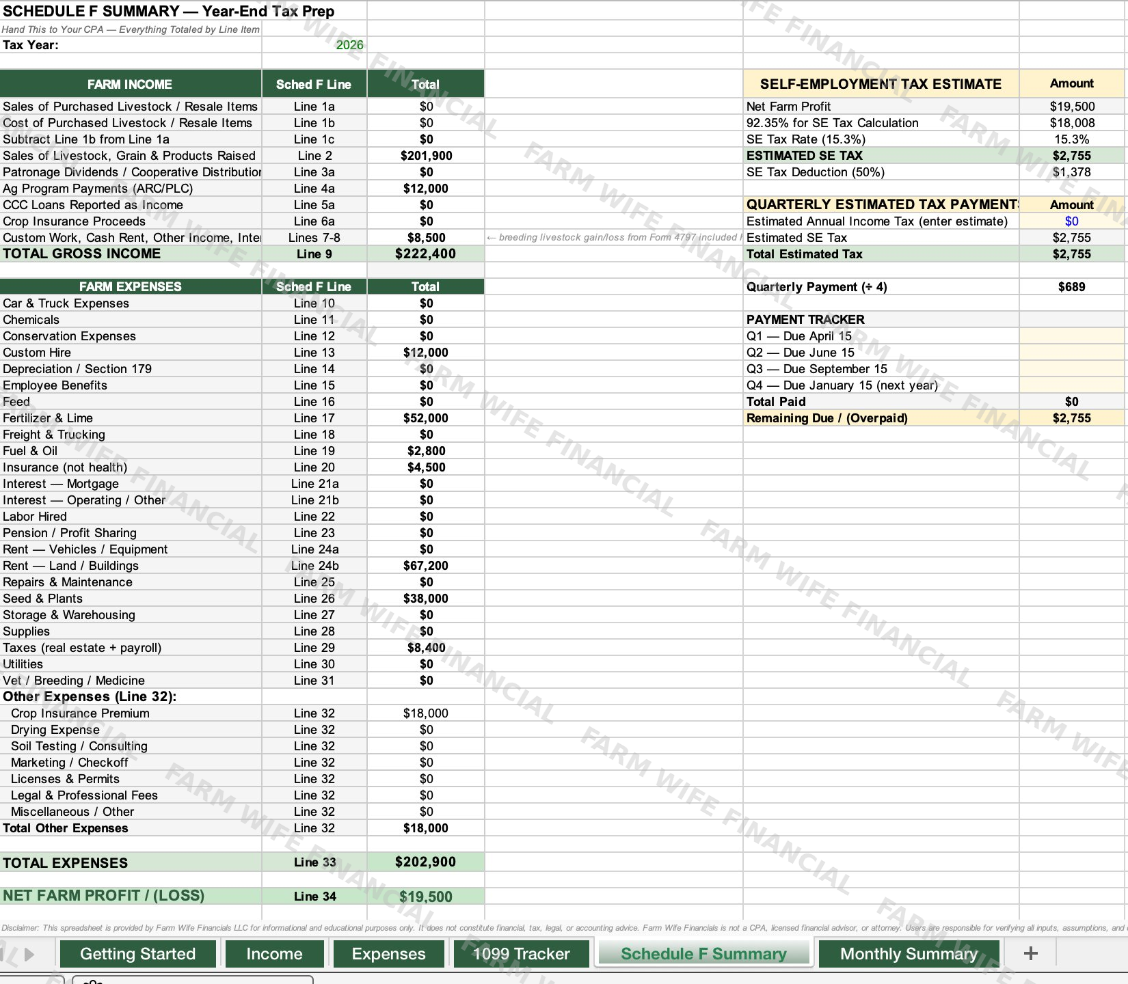Select the Line 24b cell
The width and height of the screenshot is (1128, 984).
(314, 566)
